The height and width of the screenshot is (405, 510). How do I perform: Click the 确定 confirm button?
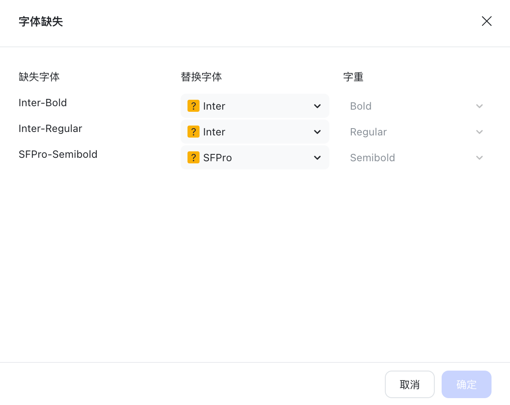point(466,384)
